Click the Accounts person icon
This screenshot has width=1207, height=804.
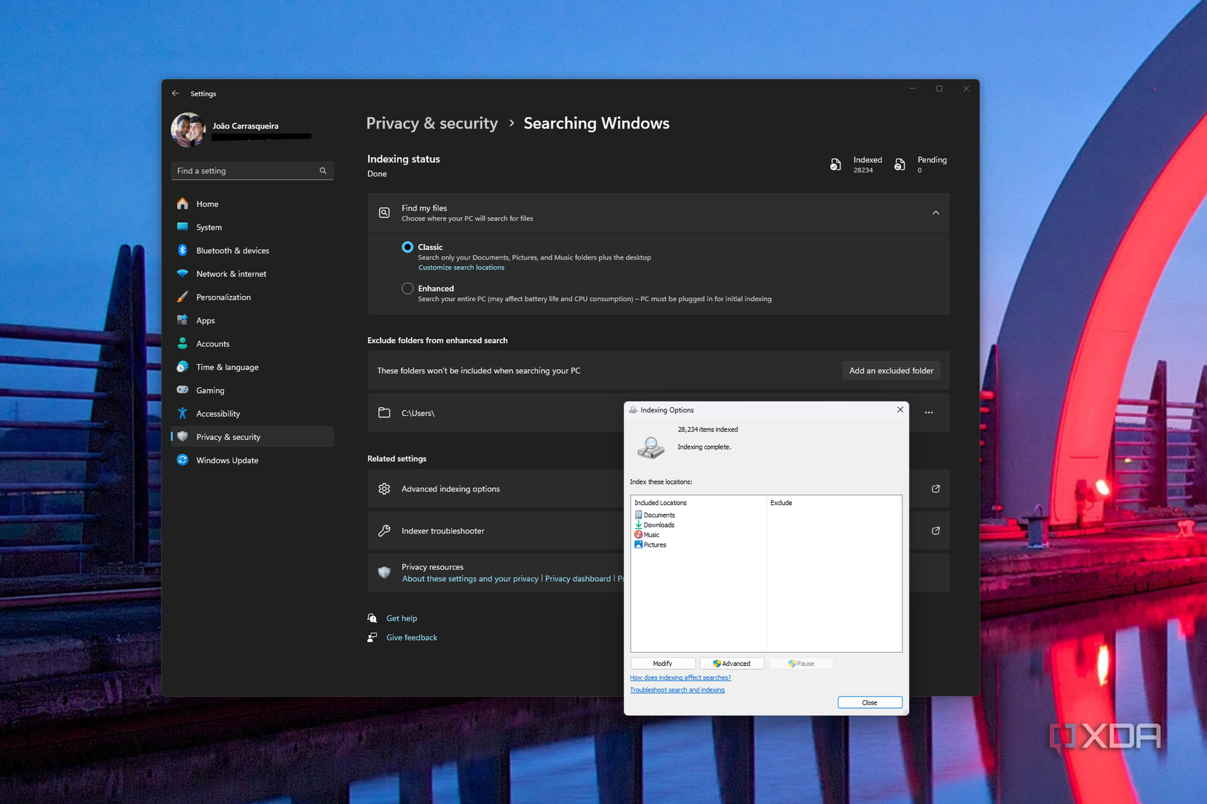click(x=182, y=344)
